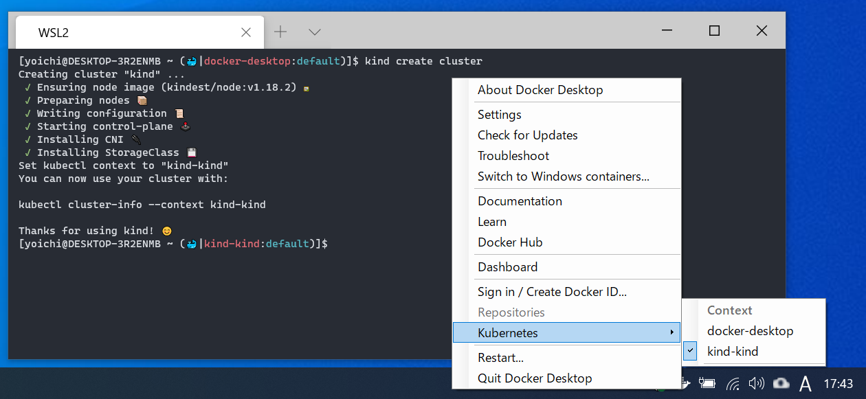
Task: Close the WSL2 tab
Action: [x=246, y=32]
